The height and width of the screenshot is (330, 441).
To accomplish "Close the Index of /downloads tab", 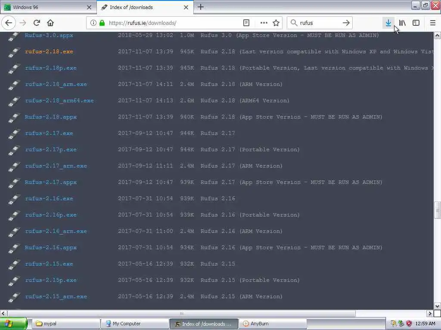I will (x=186, y=7).
